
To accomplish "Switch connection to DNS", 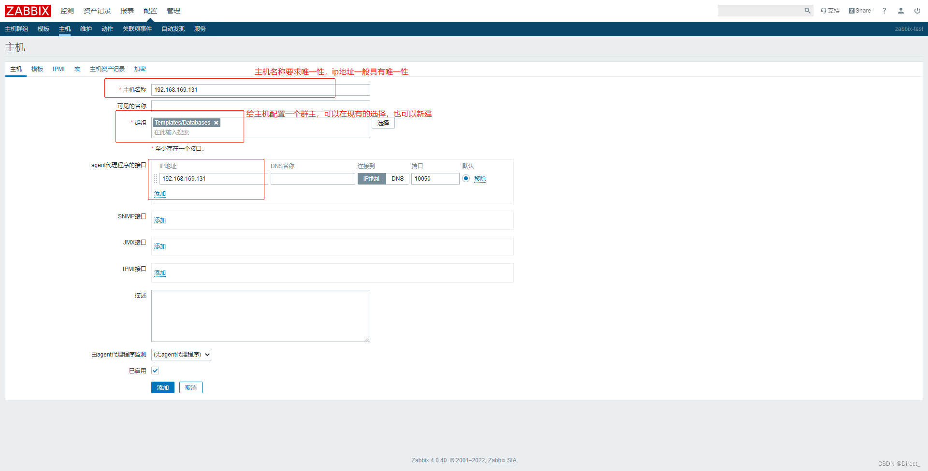I will pyautogui.click(x=398, y=179).
